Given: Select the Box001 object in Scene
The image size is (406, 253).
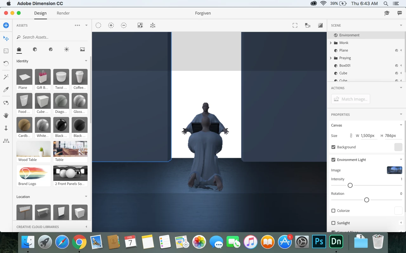Looking at the screenshot, I should [x=366, y=65].
